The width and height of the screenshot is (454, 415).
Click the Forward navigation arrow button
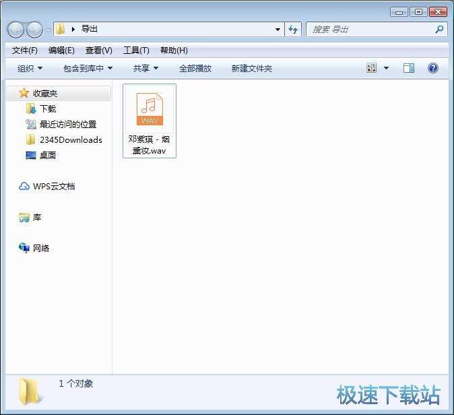point(35,30)
